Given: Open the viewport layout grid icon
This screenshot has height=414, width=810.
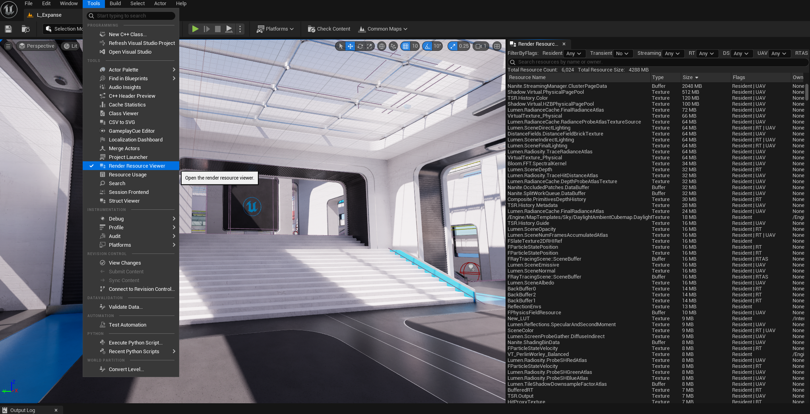Looking at the screenshot, I should click(497, 46).
